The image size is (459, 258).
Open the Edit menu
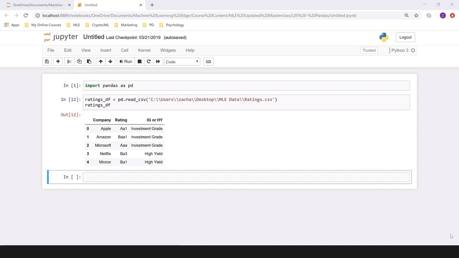[x=68, y=50]
